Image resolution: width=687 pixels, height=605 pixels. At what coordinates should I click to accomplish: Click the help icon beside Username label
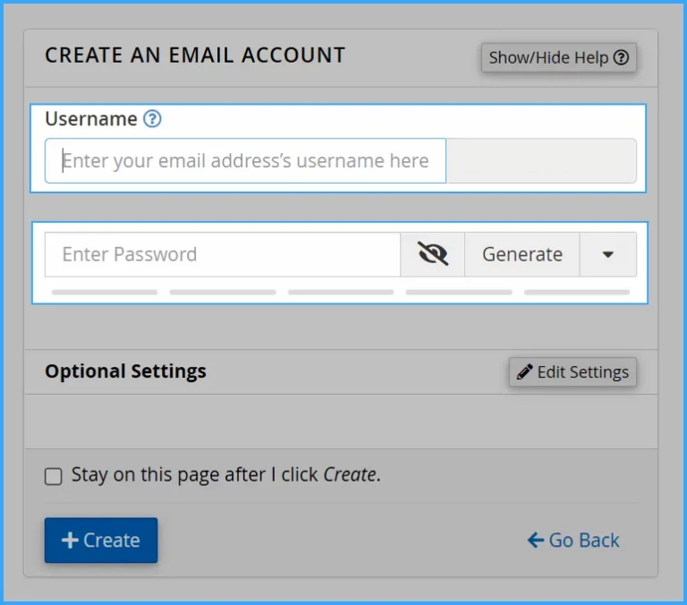click(153, 119)
